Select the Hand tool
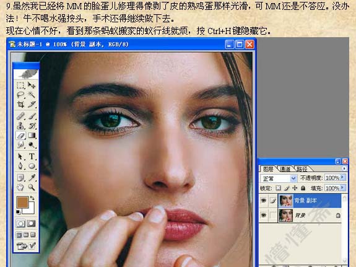 point(20,188)
